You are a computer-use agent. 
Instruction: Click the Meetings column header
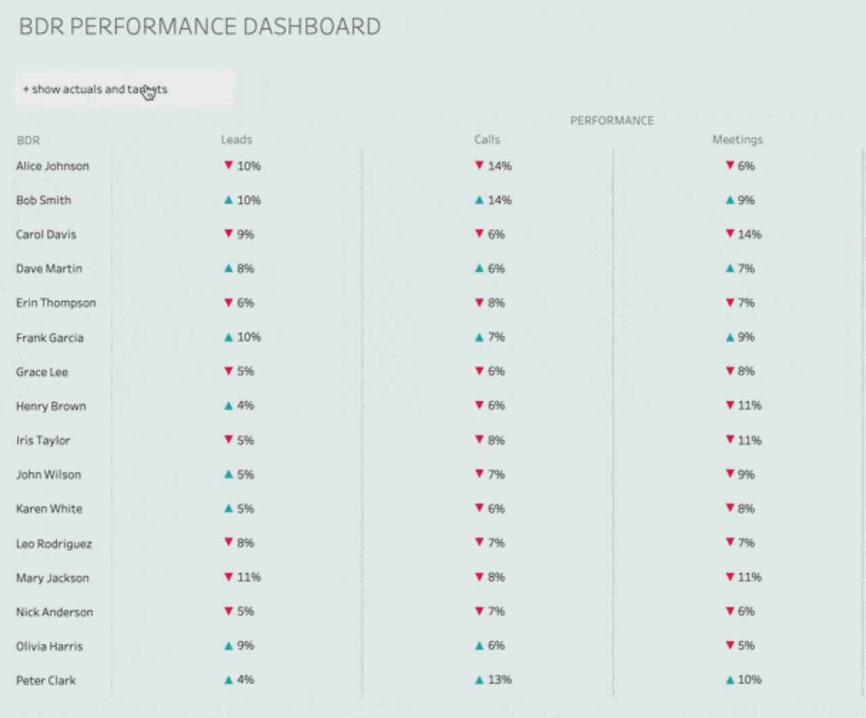(737, 139)
